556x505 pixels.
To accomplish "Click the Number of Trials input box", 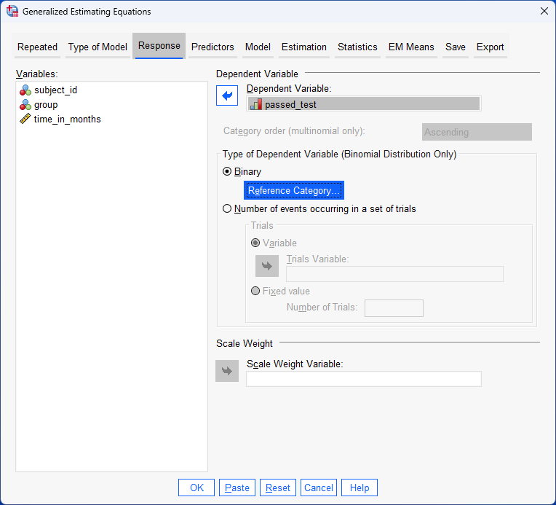I will click(x=394, y=308).
